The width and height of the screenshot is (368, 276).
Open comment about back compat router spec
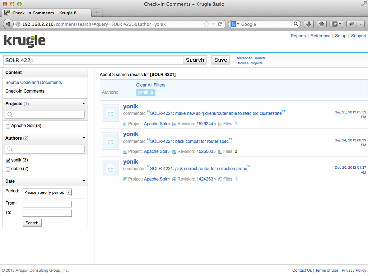(189, 141)
